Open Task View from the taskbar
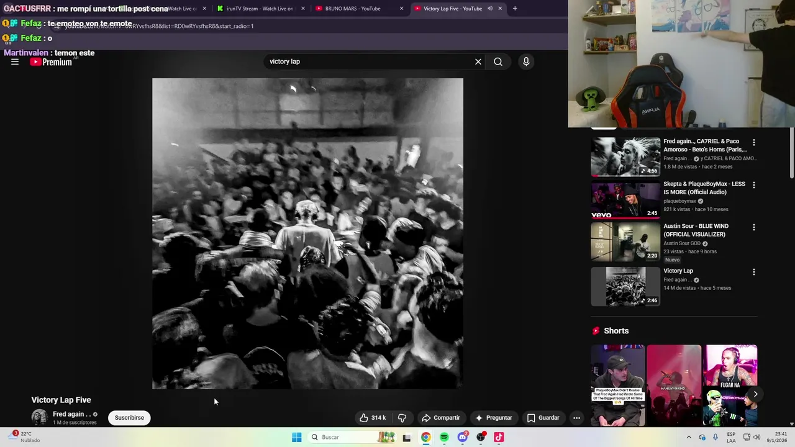Image resolution: width=795 pixels, height=447 pixels. point(407,437)
